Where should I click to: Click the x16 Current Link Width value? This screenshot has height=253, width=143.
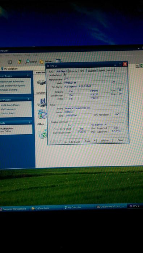(81, 128)
